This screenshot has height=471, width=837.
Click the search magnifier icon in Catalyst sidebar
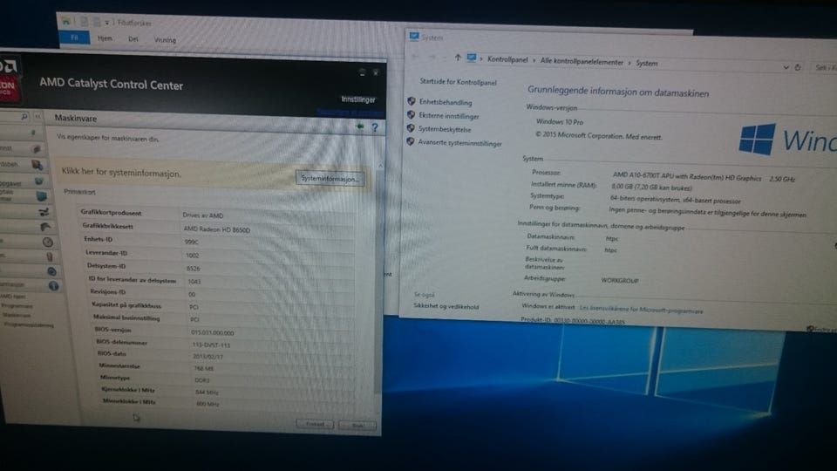click(24, 116)
